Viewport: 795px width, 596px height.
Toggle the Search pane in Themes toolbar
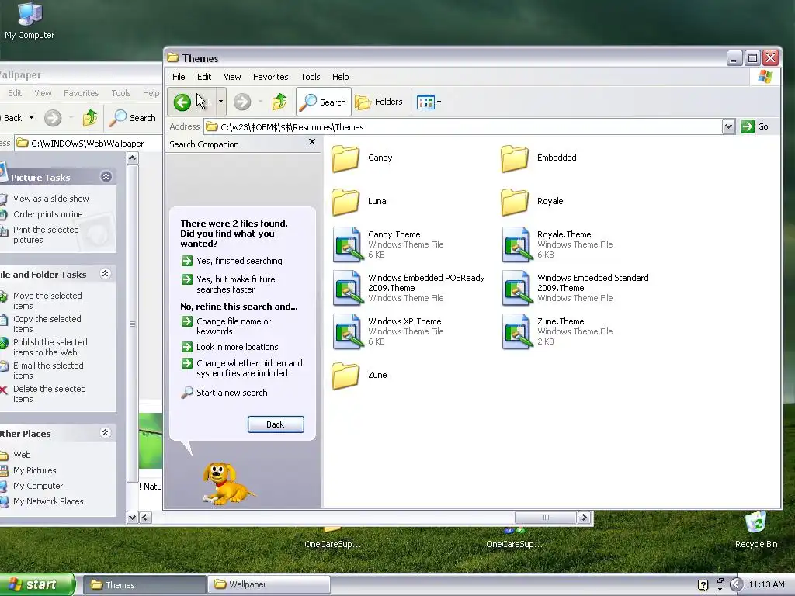(x=323, y=102)
